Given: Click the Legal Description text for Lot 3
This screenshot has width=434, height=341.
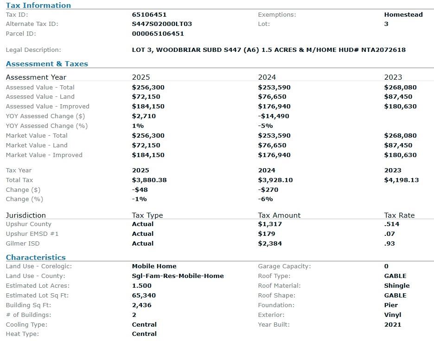Looking at the screenshot, I should pyautogui.click(x=268, y=50).
